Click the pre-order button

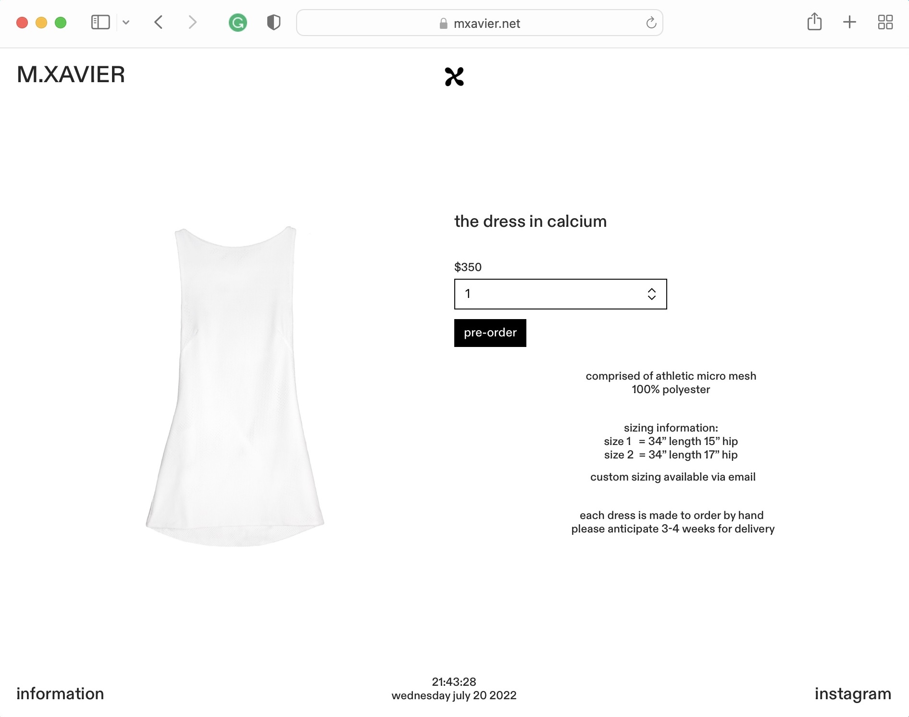[490, 333]
